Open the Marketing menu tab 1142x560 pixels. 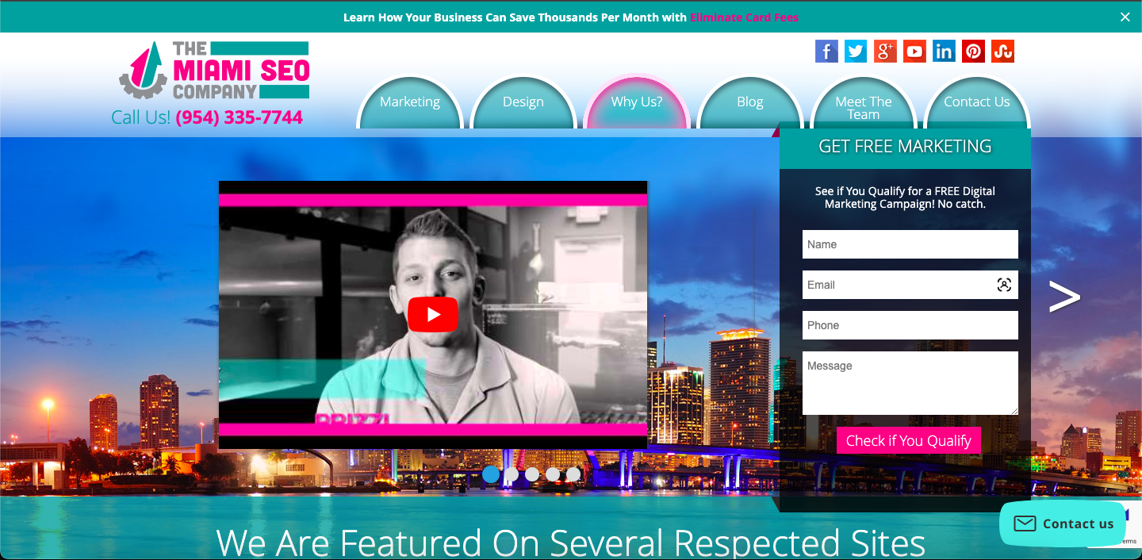pos(410,102)
